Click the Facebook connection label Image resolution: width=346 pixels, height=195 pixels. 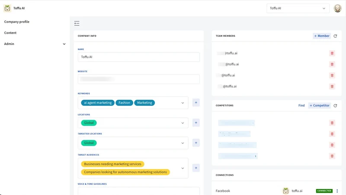click(223, 191)
